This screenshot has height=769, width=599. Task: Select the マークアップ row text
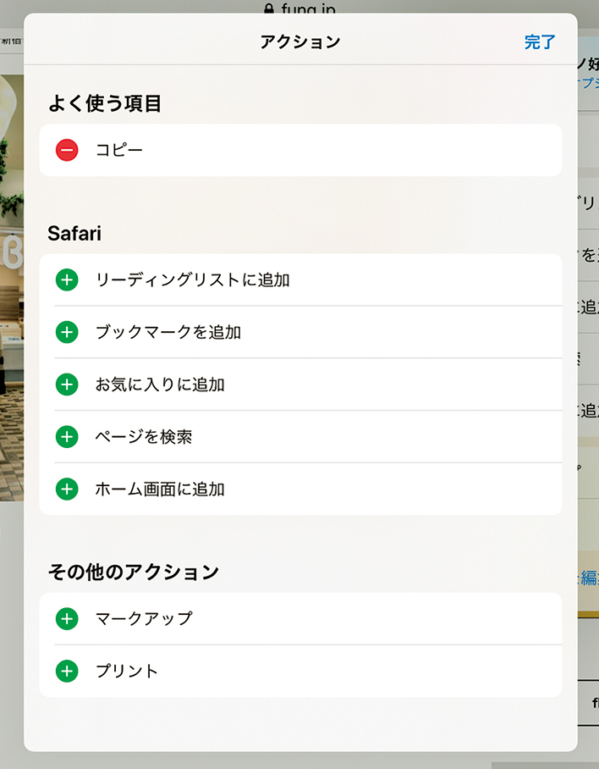[144, 618]
